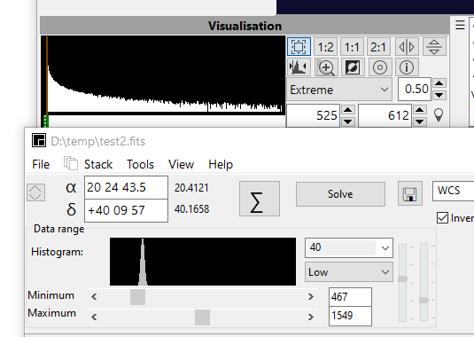Select the magnifier zoom icon
Viewport: 474px width, 337px height.
(x=326, y=67)
